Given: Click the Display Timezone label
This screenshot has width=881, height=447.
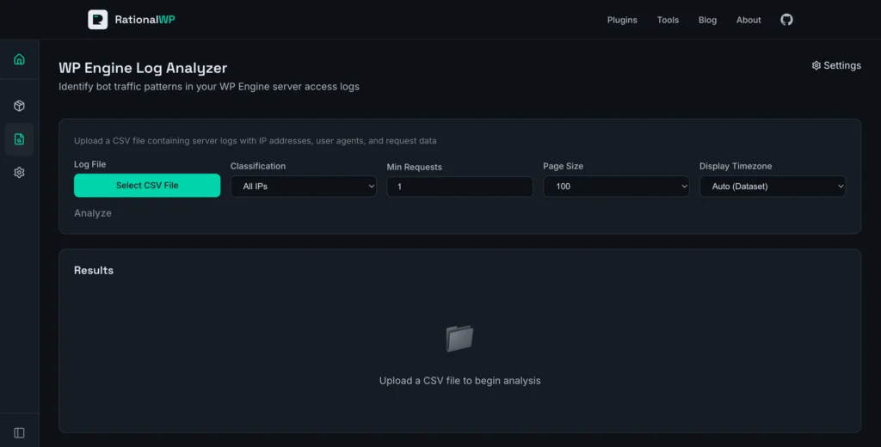Looking at the screenshot, I should tap(736, 166).
